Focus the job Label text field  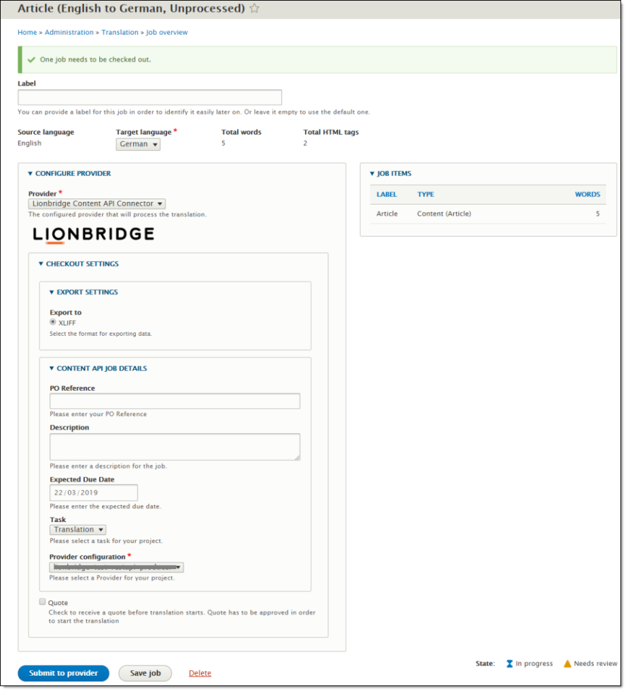point(150,97)
